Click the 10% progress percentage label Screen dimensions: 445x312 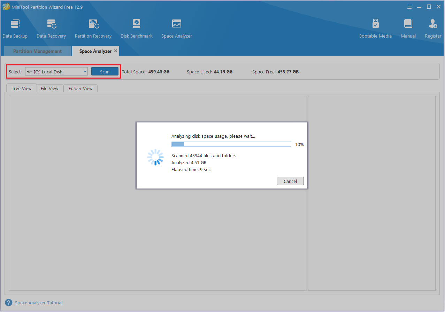tap(299, 145)
